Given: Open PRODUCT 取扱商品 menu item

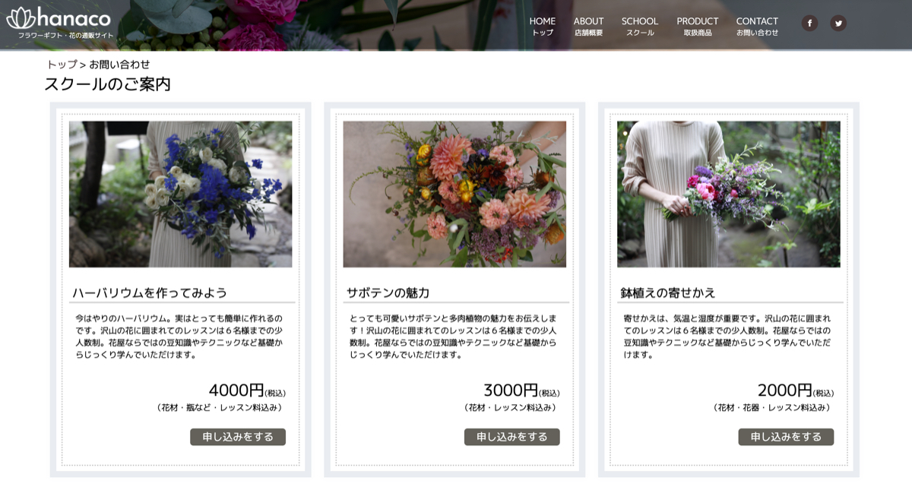Looking at the screenshot, I should pyautogui.click(x=698, y=26).
